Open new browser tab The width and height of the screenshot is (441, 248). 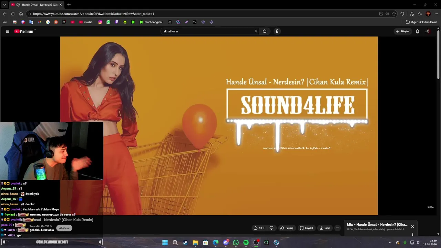(69, 4)
